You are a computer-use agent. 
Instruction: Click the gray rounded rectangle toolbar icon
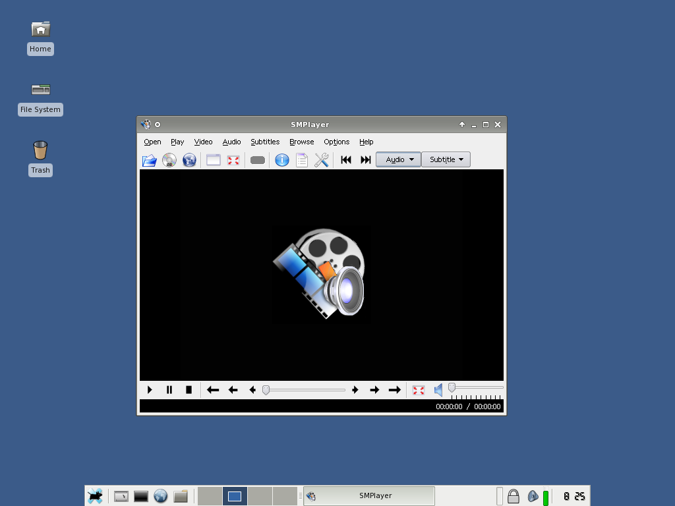pyautogui.click(x=258, y=160)
